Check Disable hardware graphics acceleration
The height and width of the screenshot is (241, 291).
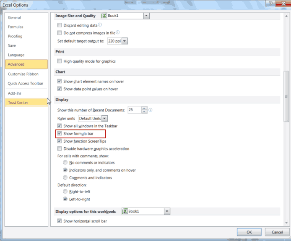(x=60, y=148)
